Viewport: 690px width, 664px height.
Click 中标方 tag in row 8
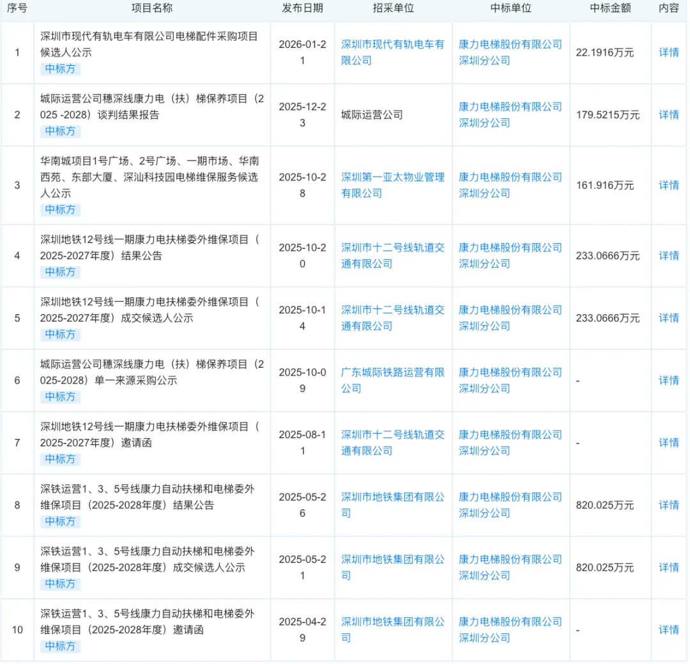click(60, 522)
